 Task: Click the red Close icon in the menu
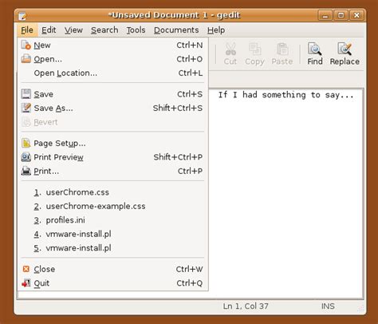pyautogui.click(x=26, y=269)
